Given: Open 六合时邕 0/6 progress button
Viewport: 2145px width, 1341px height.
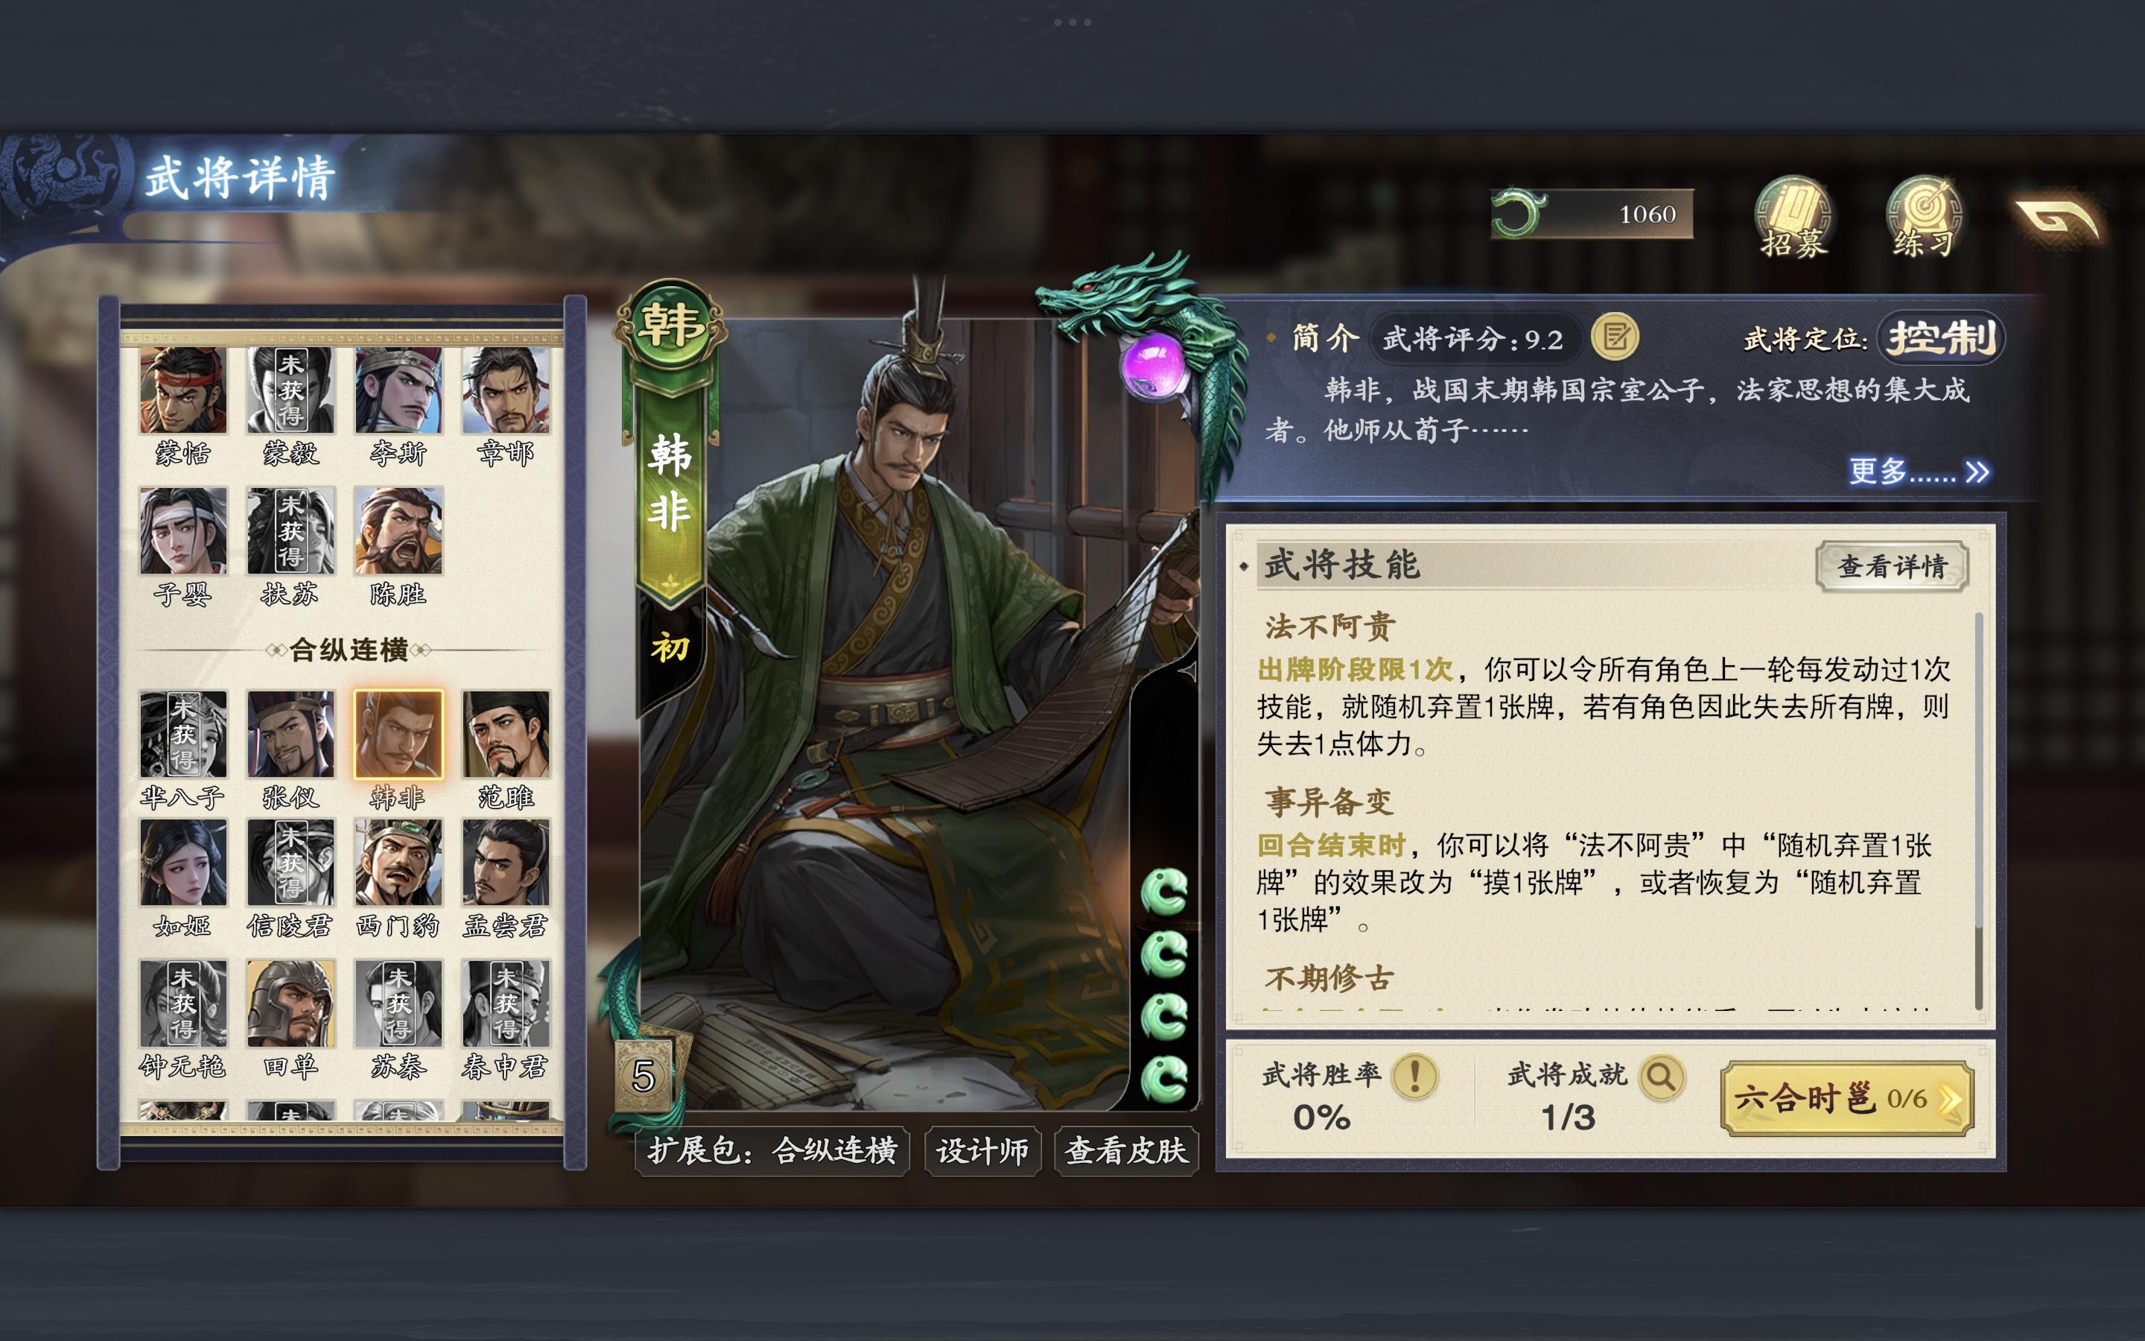Looking at the screenshot, I should 1847,1098.
